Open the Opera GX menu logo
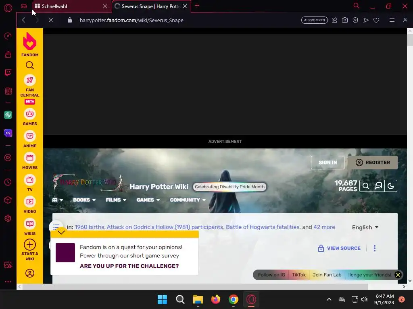 click(x=8, y=8)
